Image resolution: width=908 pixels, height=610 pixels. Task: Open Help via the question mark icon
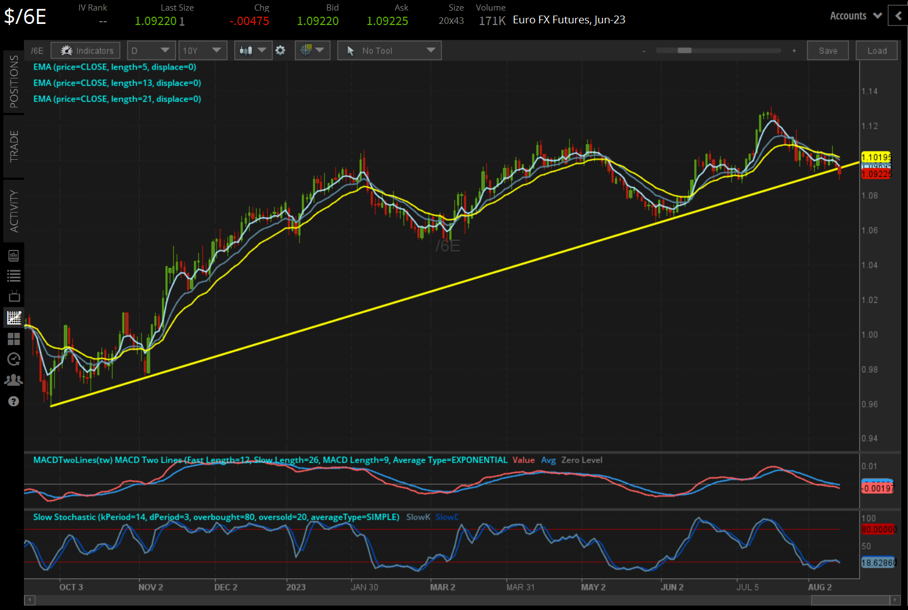click(x=14, y=401)
